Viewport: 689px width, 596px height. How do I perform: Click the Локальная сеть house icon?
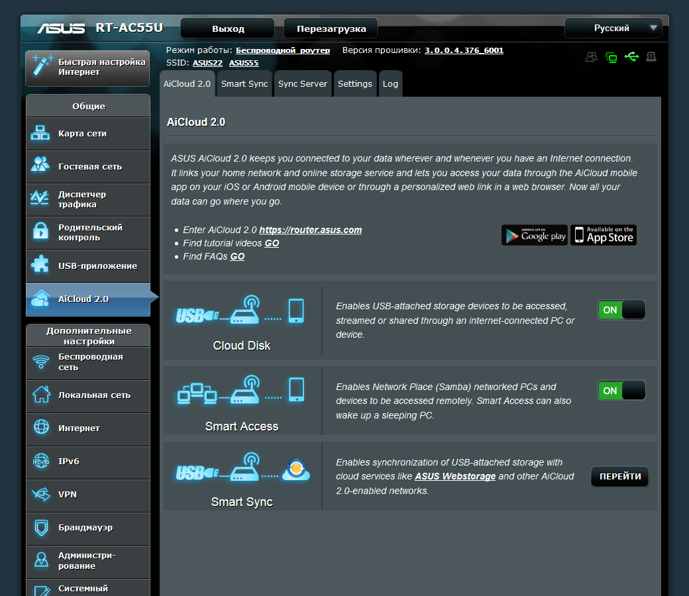click(x=41, y=395)
